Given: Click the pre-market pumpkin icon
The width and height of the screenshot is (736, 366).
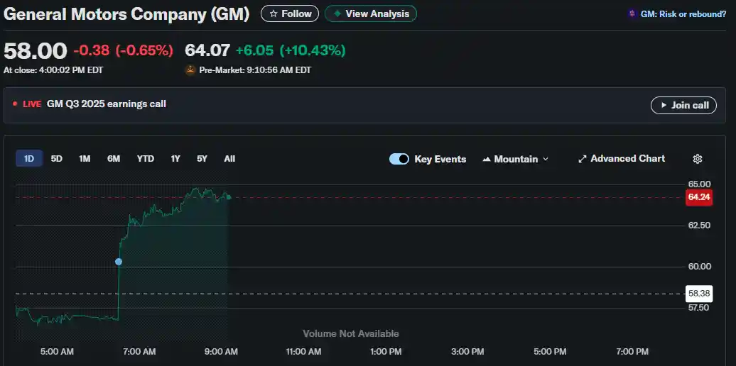Looking at the screenshot, I should click(190, 70).
